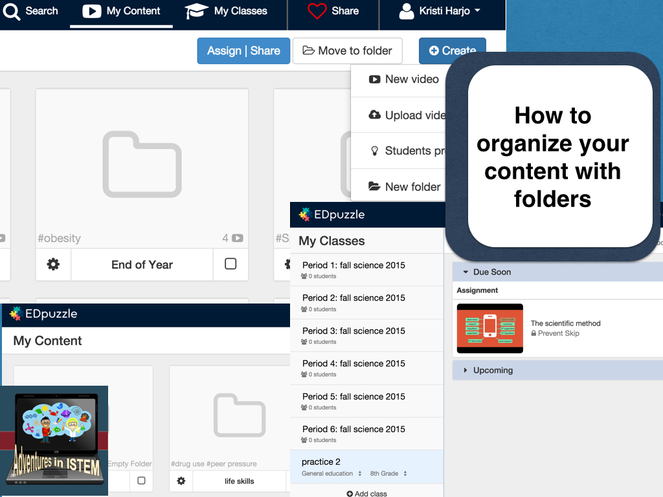The width and height of the screenshot is (663, 497).
Task: Click the My Content play icon
Action: (92, 12)
